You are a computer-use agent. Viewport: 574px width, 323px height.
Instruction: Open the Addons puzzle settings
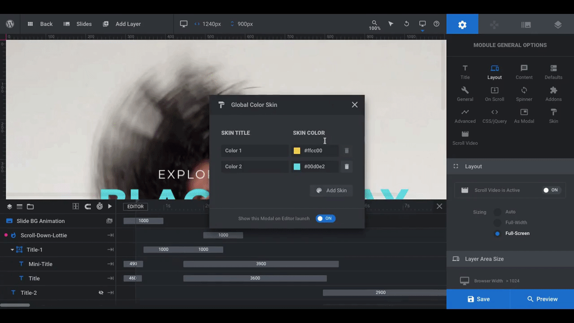point(553,94)
